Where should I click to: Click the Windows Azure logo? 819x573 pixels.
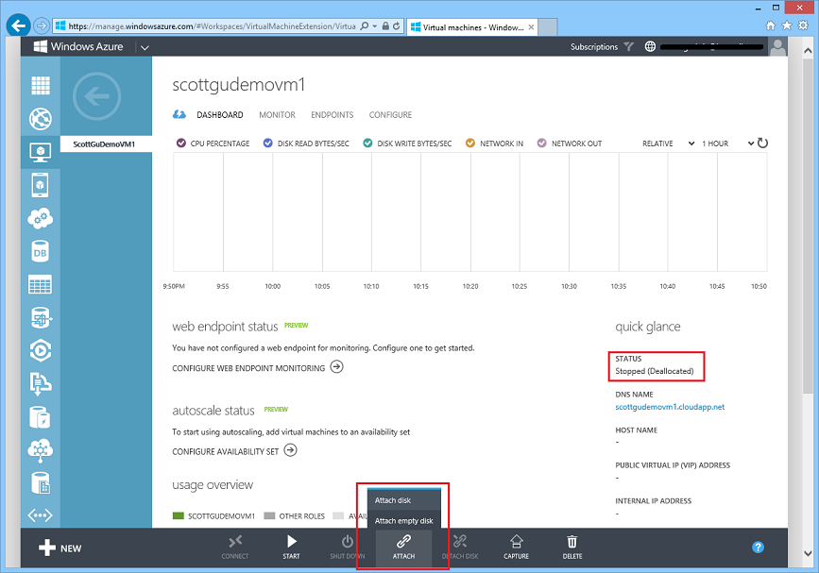(x=78, y=46)
